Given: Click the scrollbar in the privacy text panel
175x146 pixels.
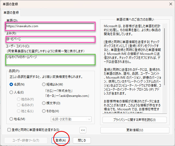Looking at the screenshot, I should 164,57.
